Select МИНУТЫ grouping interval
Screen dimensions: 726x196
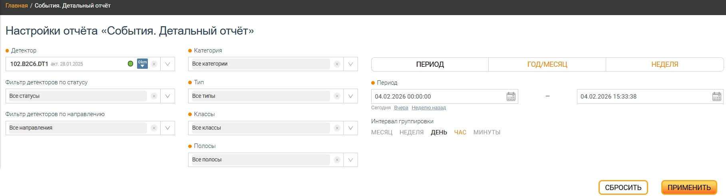coord(487,132)
